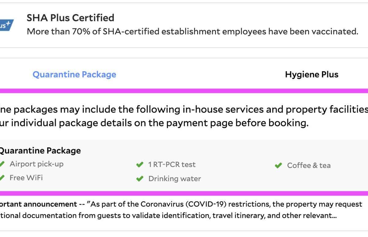Click the Coffee & tea label
Screen dimensions: 368x237
coord(309,165)
